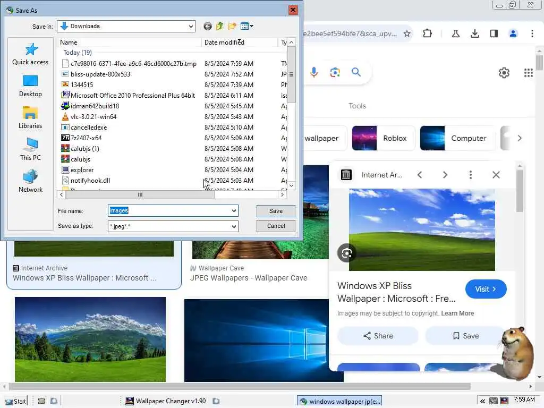Screen dimensions: 544x408
Task: Open Libraries in places bar
Action: click(30, 118)
